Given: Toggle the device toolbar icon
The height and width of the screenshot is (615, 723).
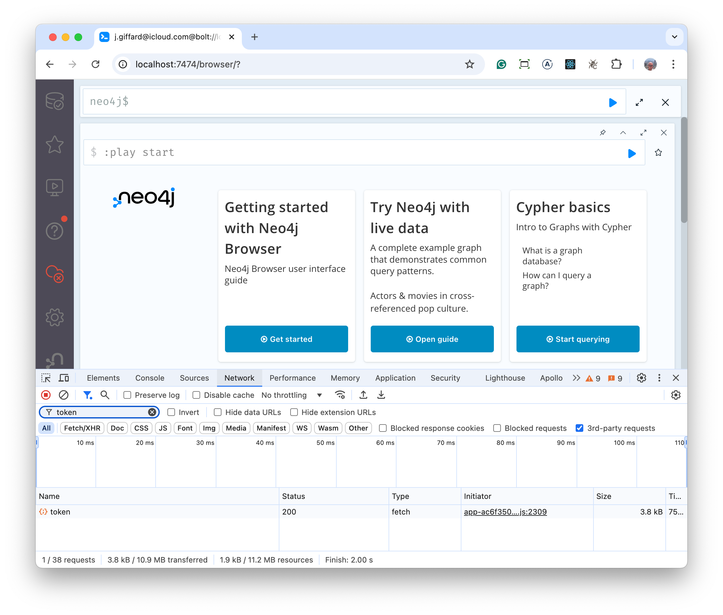Looking at the screenshot, I should coord(64,378).
